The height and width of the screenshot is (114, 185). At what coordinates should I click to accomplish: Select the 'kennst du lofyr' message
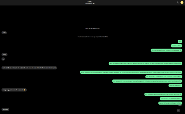click(x=177, y=46)
